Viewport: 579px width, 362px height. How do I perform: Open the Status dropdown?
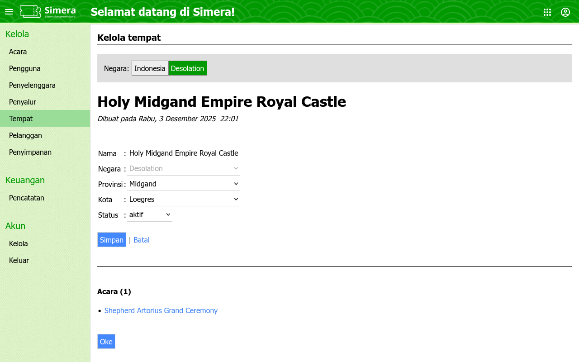pos(149,214)
